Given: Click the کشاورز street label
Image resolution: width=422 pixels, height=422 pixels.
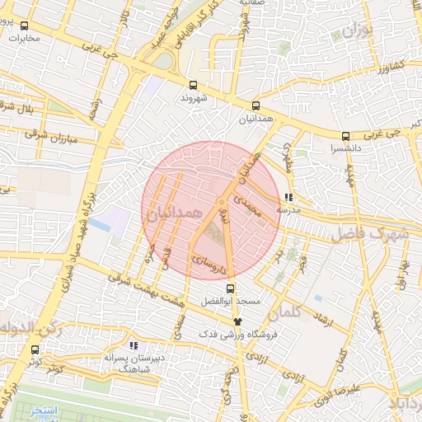Looking at the screenshot, I should tap(392, 68).
